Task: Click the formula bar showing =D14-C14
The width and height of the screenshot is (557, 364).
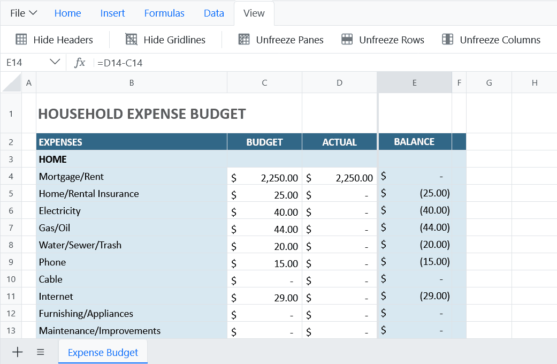Action: coord(325,63)
